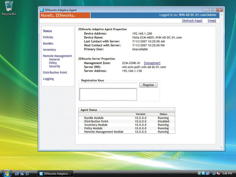Open the Inventory page
Viewport: 236px width, 177px height.
tap(49, 50)
